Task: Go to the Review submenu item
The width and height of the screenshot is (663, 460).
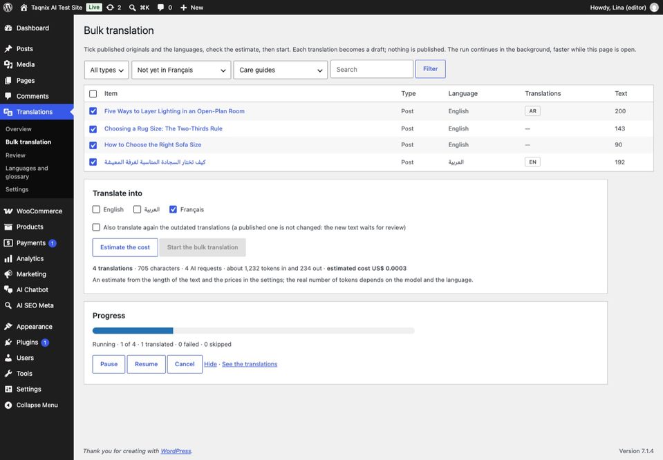Action: point(15,155)
